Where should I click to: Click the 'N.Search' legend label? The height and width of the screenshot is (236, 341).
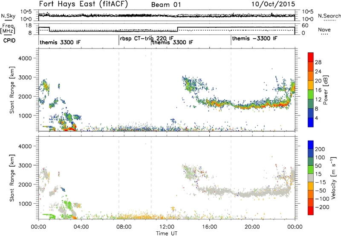click(x=329, y=16)
